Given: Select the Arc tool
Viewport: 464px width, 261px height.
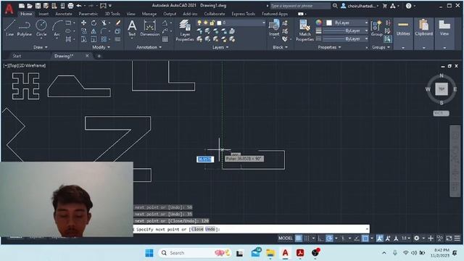Looking at the screenshot, I should (57, 28).
